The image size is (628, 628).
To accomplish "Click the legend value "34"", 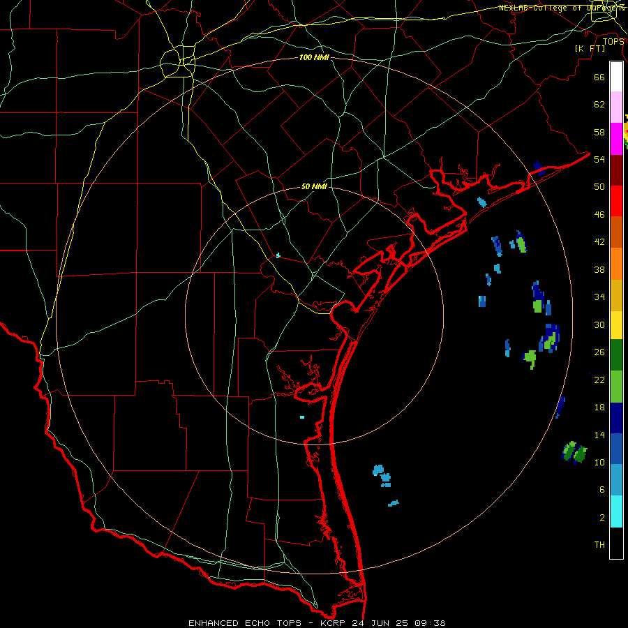I will (x=599, y=297).
